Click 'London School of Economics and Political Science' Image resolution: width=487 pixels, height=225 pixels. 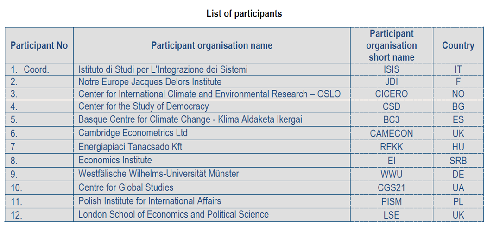(173, 214)
